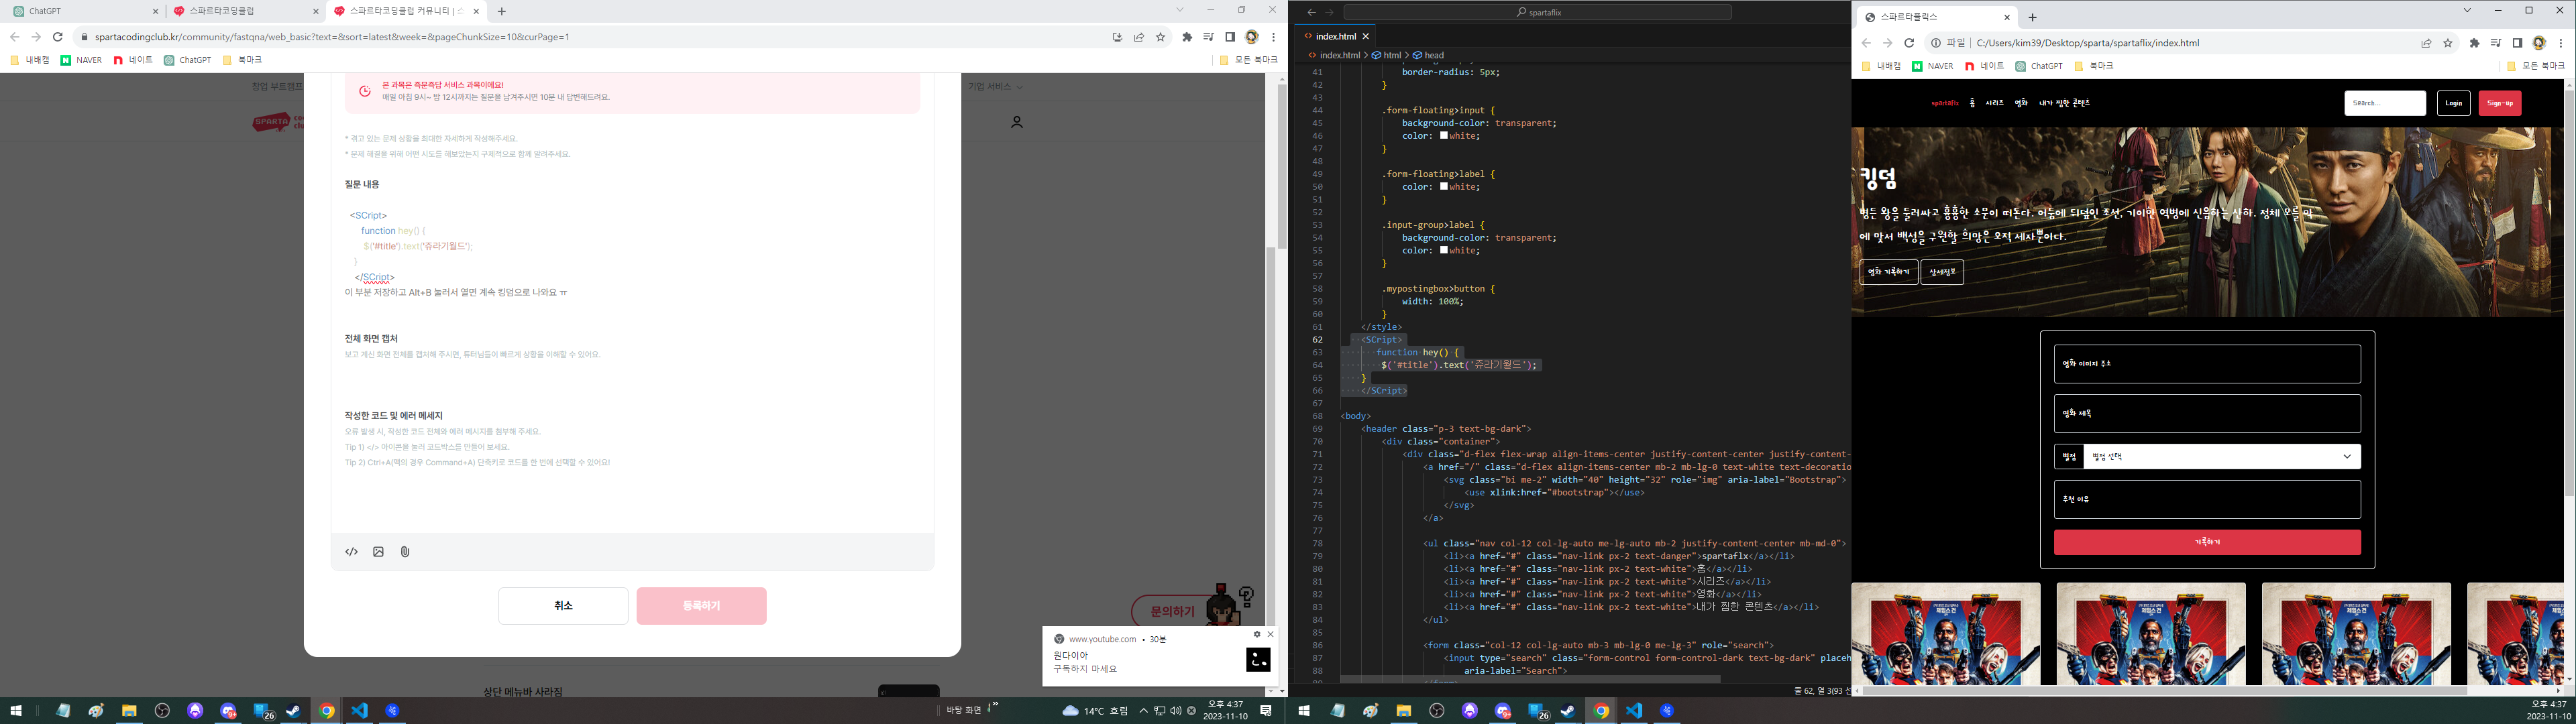Click the Sign-up button on spartaflix
The image size is (2576, 724).
click(2499, 103)
